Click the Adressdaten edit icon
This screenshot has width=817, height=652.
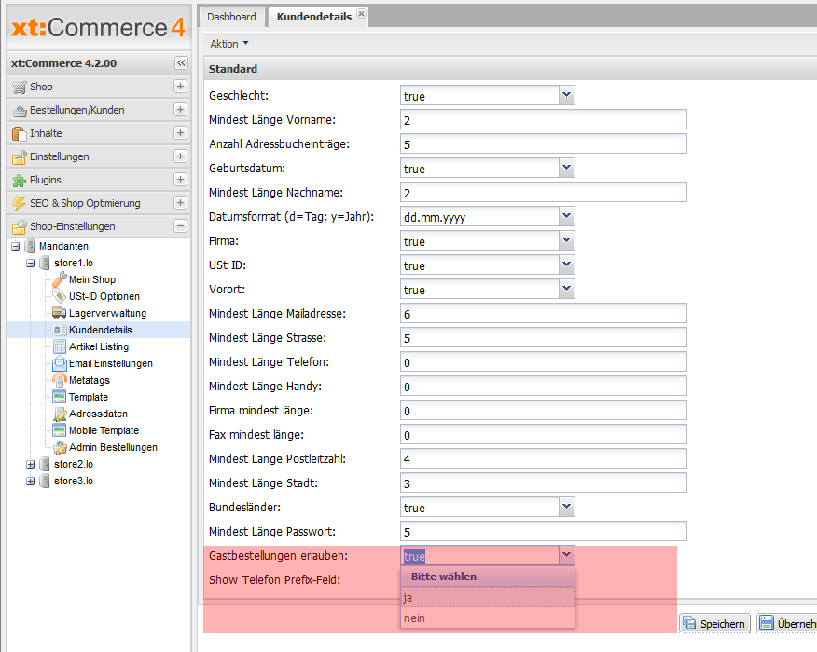click(x=60, y=414)
